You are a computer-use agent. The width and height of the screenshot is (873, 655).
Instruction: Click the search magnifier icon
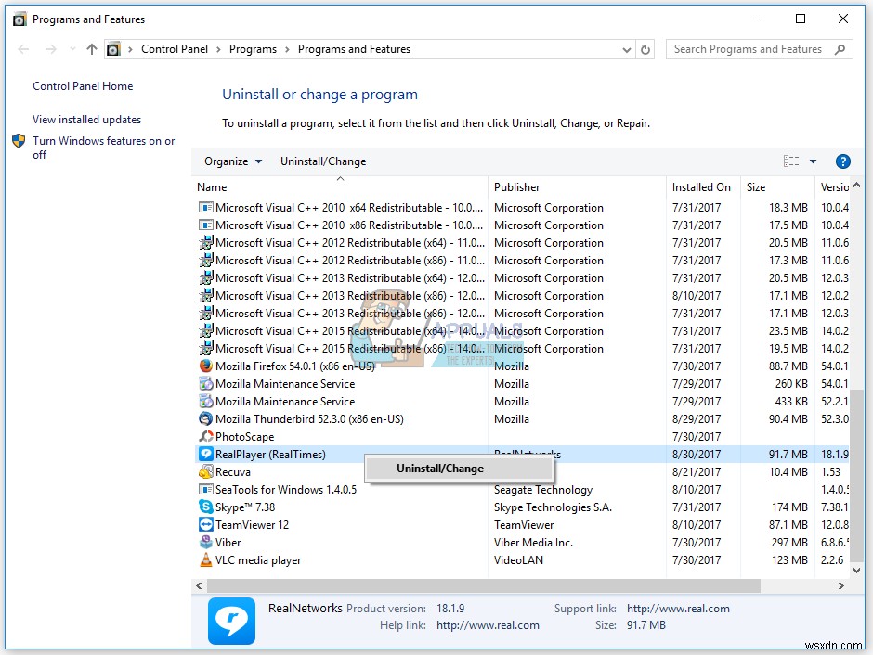point(840,49)
